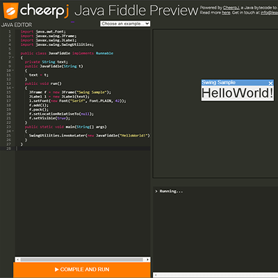Click the editor horizontal scrollbar thumb
278x278 pixels.
(82, 260)
